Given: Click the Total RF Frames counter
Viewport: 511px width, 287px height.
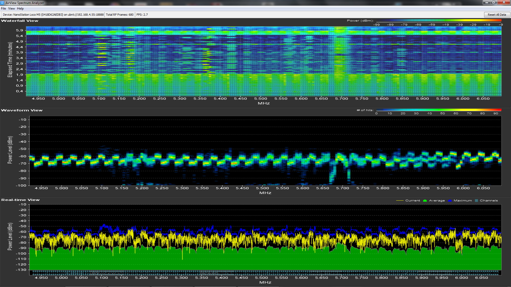Looking at the screenshot, I should point(119,15).
